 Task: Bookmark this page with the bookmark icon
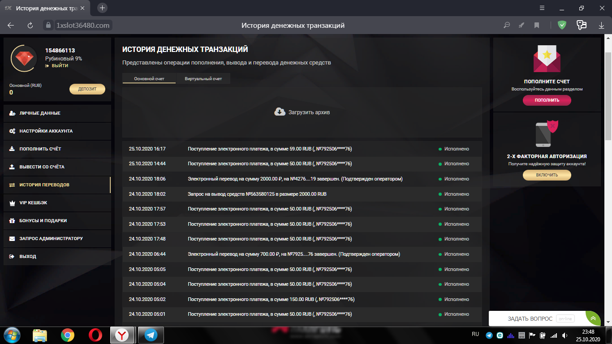pyautogui.click(x=537, y=26)
